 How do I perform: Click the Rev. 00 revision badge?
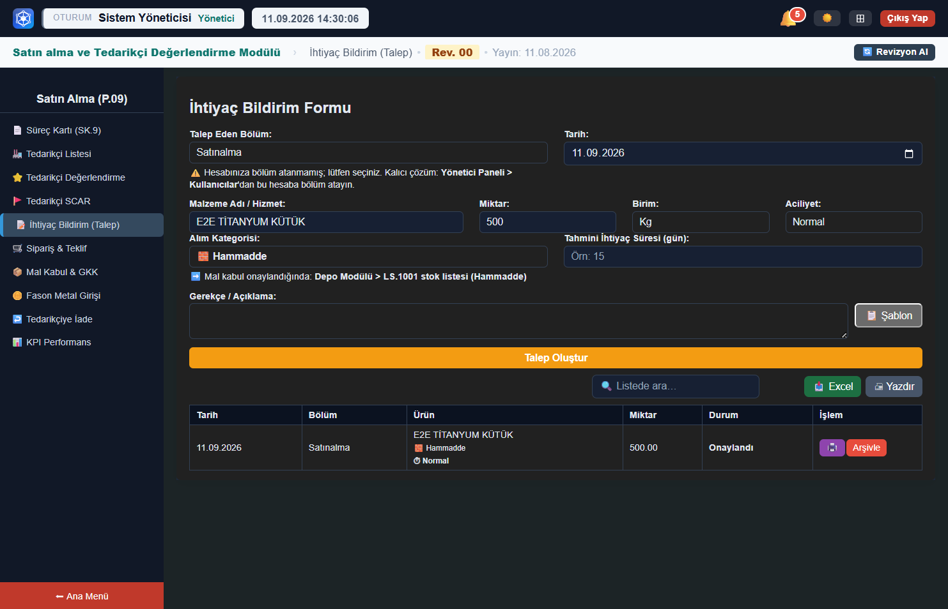coord(452,52)
